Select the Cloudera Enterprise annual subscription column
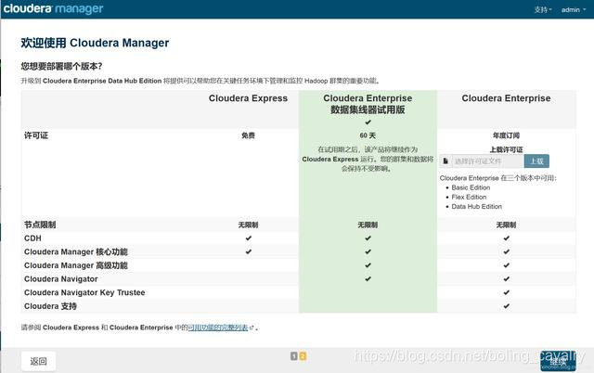 tap(506, 98)
